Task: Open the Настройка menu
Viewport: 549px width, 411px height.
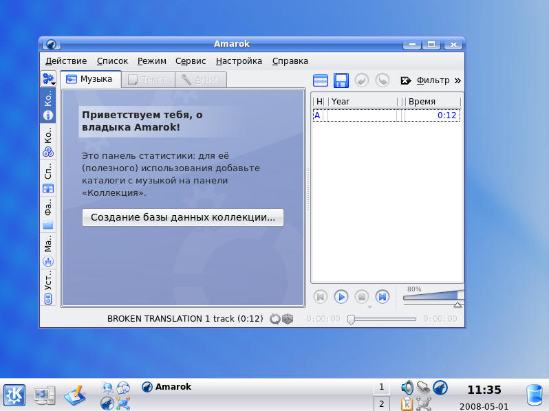Action: 239,61
